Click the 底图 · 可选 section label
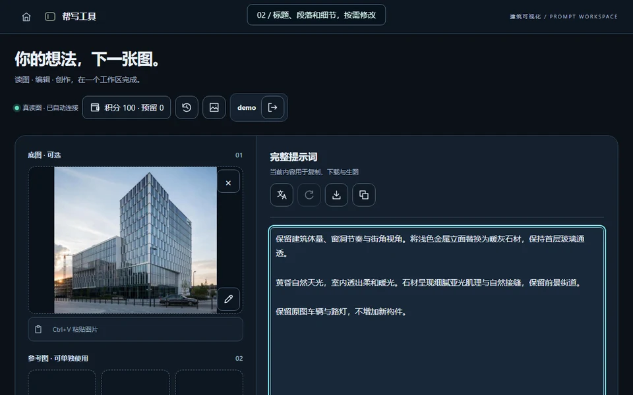 click(44, 155)
